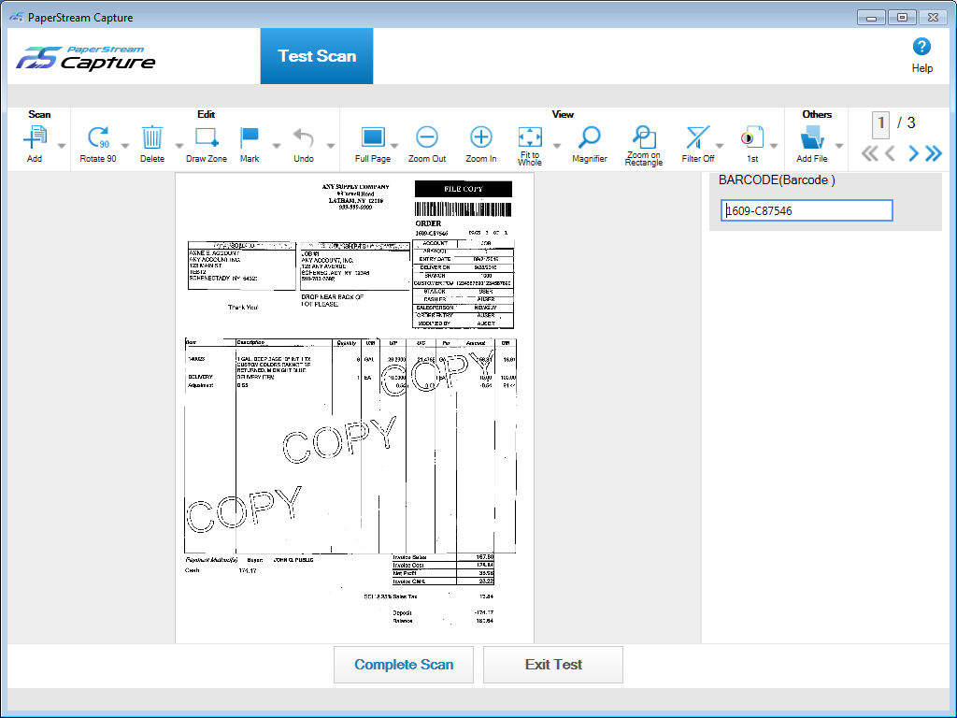Click the Add scan icon
Image resolution: width=957 pixels, height=718 pixels.
point(35,138)
